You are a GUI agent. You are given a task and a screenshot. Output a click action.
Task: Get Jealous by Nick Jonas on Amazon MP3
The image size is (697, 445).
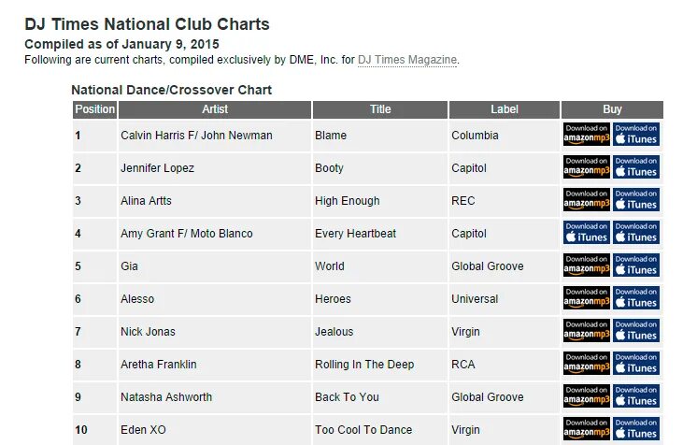tap(587, 331)
